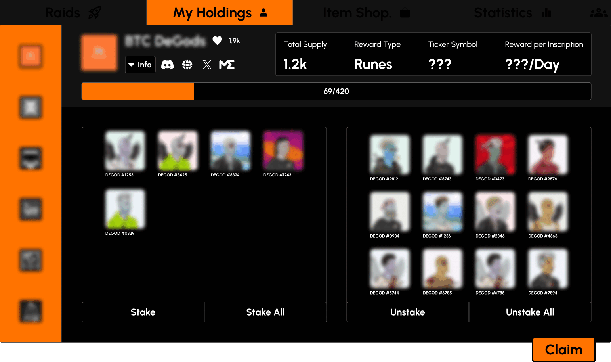Viewport: 611px width, 362px height.
Task: Expand the Info dropdown
Action: pyautogui.click(x=140, y=65)
